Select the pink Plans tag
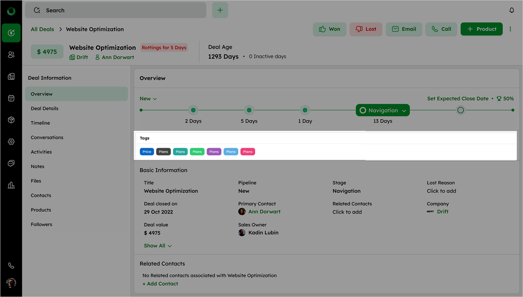Screen dimensions: 523x297 pos(247,152)
